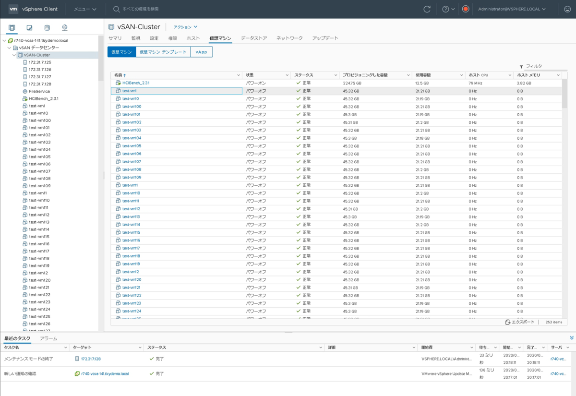Click the red record indicator icon
This screenshot has width=576, height=396.
[x=466, y=9]
